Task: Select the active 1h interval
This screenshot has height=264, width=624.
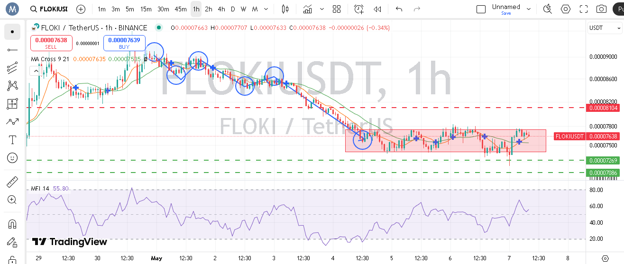Action: [x=196, y=9]
